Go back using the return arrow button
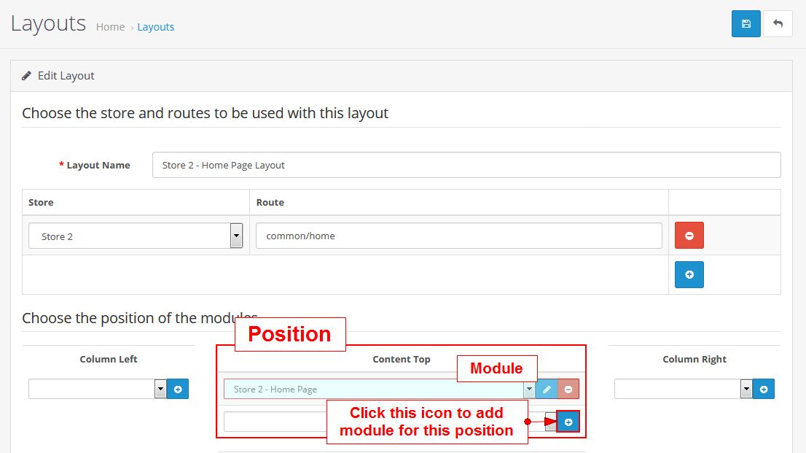 click(778, 23)
